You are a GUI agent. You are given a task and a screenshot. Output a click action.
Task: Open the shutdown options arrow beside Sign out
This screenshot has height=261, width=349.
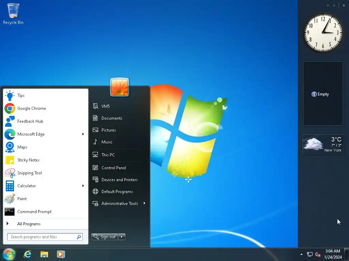[122, 237]
